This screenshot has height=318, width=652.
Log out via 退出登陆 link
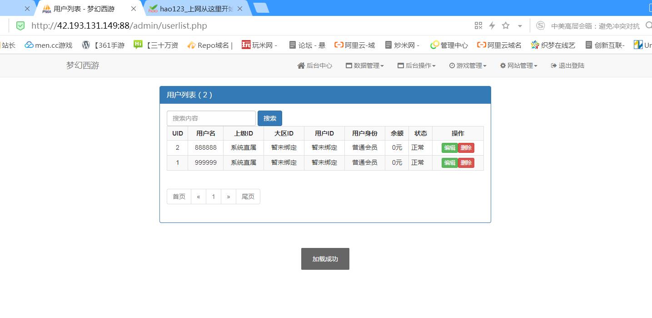tap(567, 66)
